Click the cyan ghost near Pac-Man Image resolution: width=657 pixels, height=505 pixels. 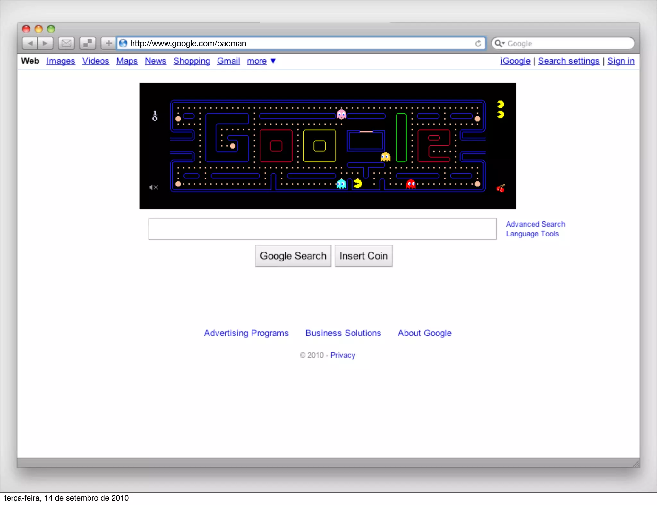click(341, 184)
